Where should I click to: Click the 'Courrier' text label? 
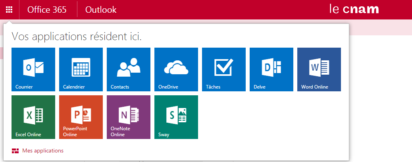[x=24, y=87]
